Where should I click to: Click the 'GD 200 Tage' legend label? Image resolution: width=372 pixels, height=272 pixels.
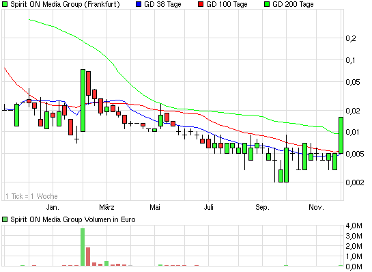tap(293, 4)
